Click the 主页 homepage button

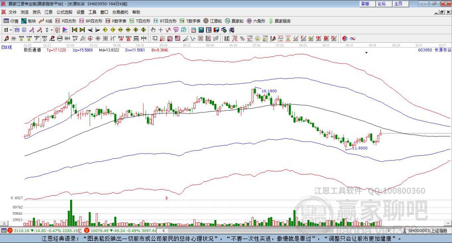400,4
